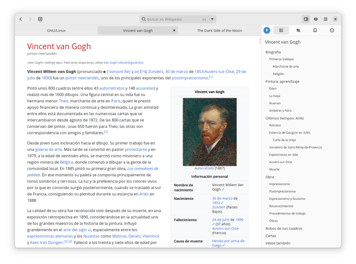
Task: Select Etten in the contents list
Action: (x=273, y=89)
